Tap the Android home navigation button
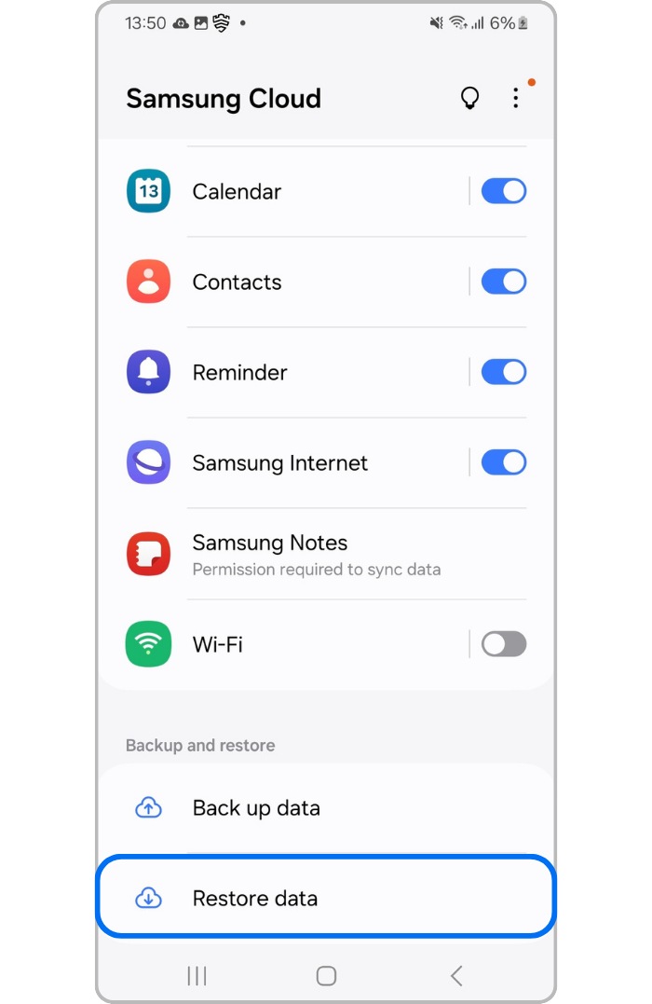Screen dimensions: 652x1004 326,976
